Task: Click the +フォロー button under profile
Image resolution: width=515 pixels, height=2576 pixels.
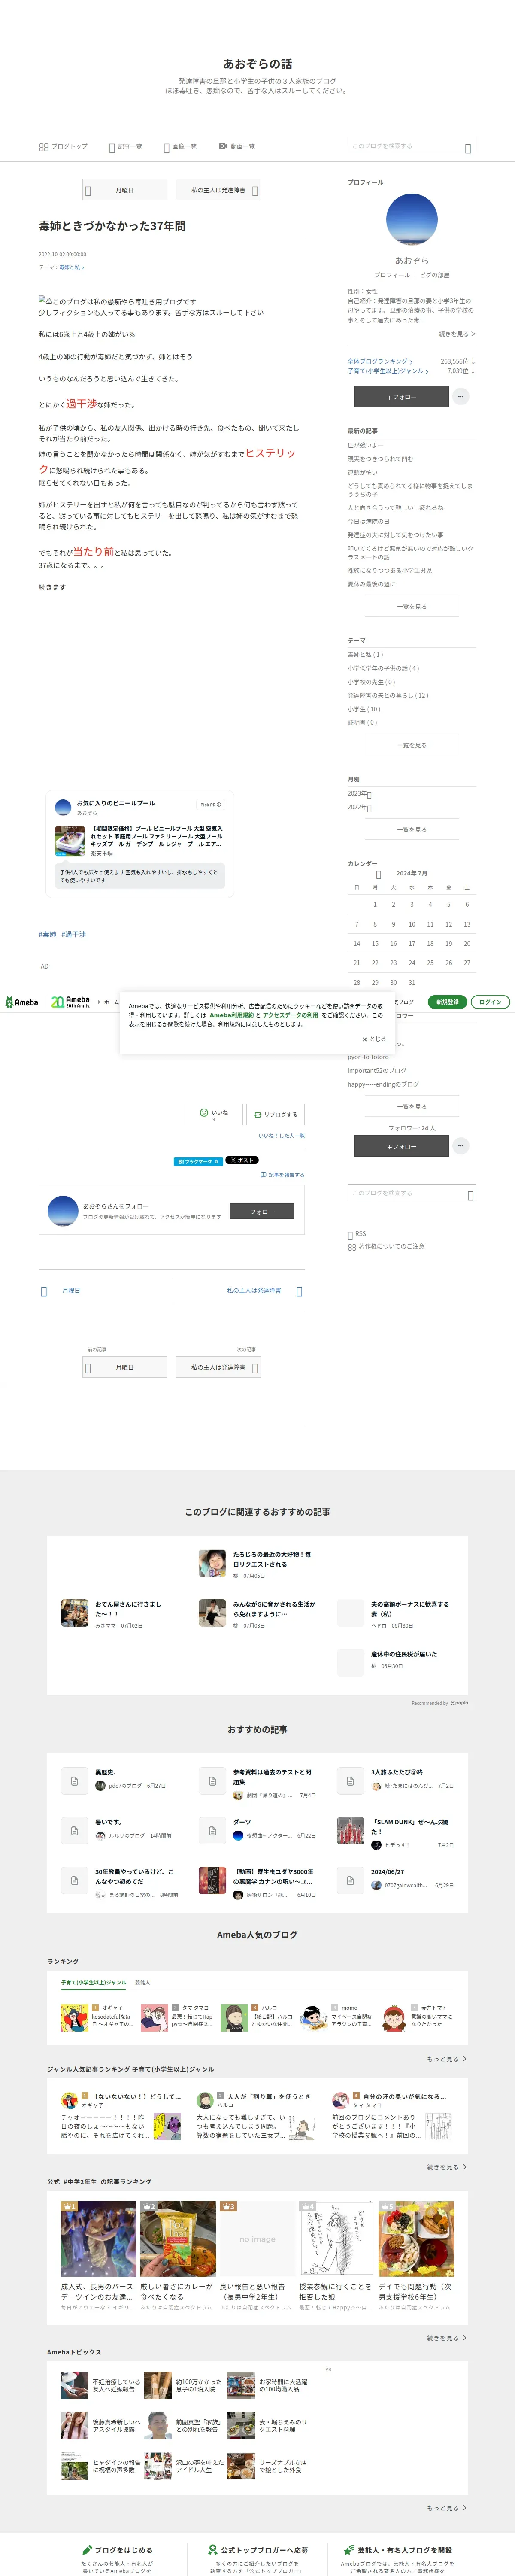Action: point(401,397)
